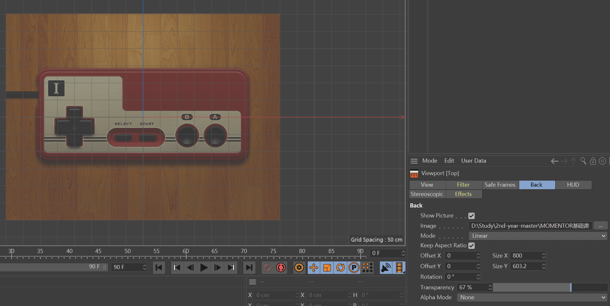Click the X position 0 cm field
610x306 pixels.
pos(275,295)
